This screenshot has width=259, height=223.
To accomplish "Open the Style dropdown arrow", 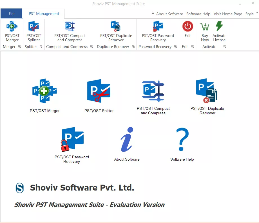I will click(x=257, y=13).
